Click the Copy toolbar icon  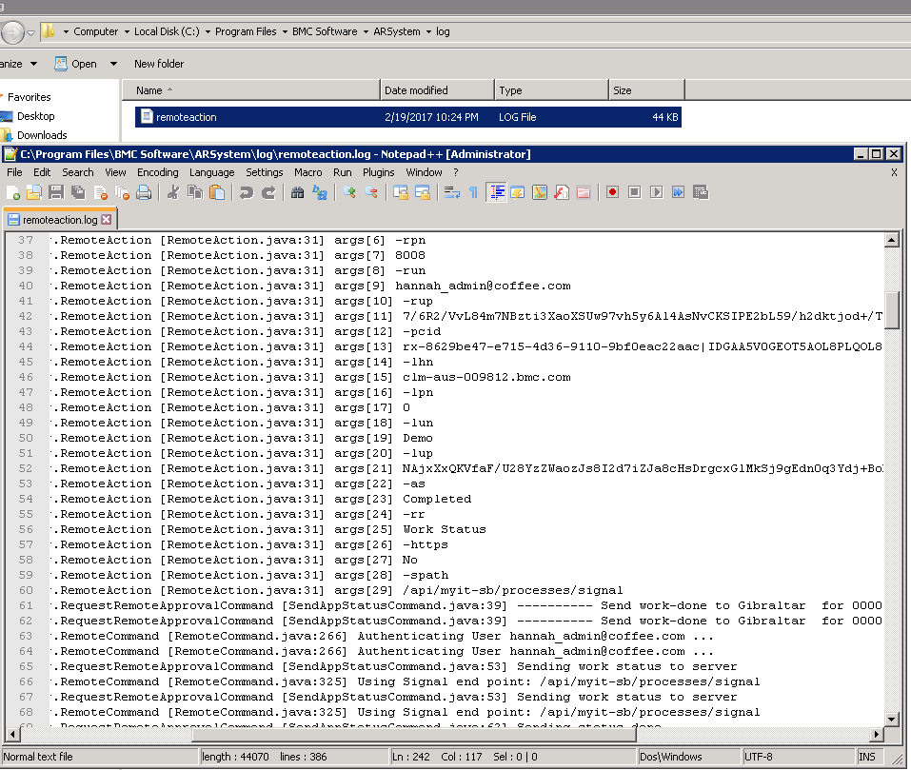195,193
